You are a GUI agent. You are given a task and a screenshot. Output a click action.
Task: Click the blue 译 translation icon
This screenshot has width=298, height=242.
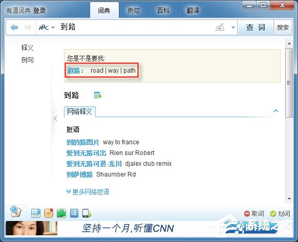(x=74, y=213)
